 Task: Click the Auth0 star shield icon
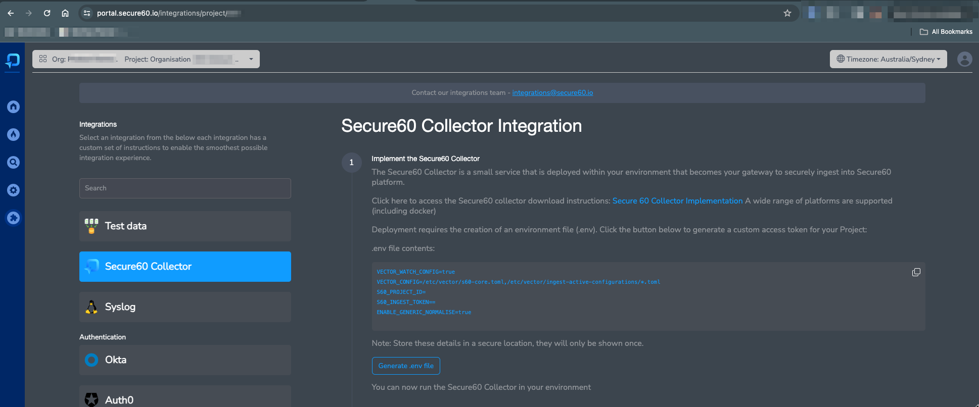click(91, 400)
